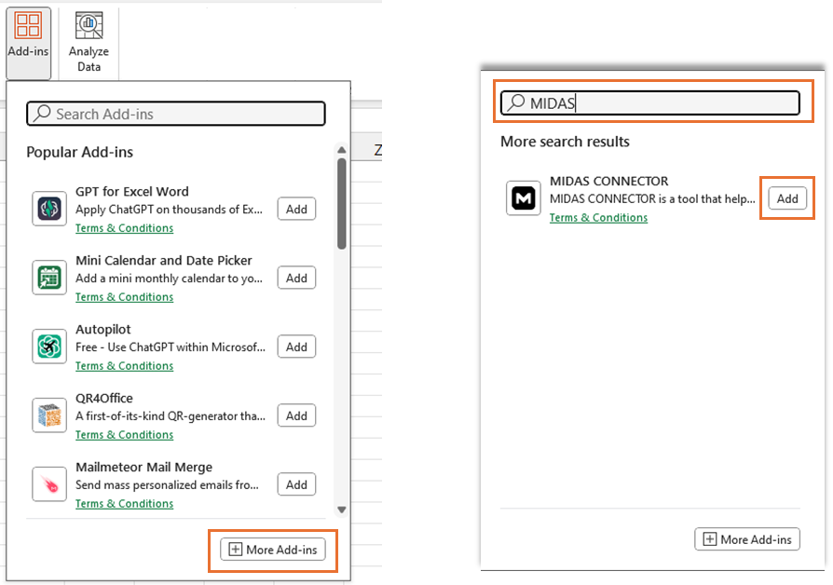Click the Search Add-ins field
This screenshot has height=585, width=833.
[x=176, y=114]
